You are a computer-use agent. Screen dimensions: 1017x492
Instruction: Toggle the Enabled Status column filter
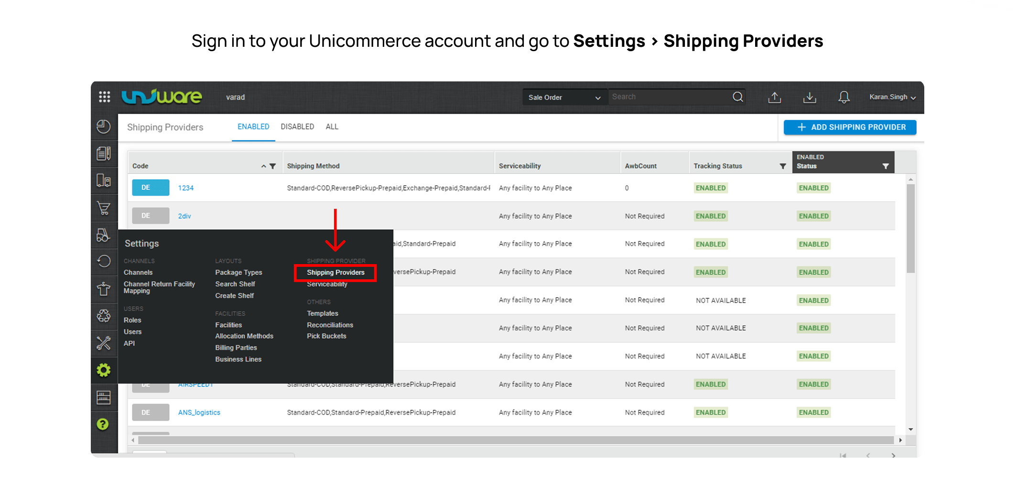coord(885,166)
